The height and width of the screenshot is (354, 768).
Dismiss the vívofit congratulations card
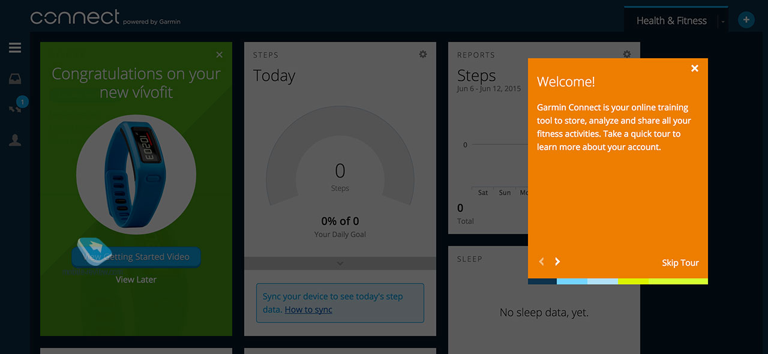point(219,55)
